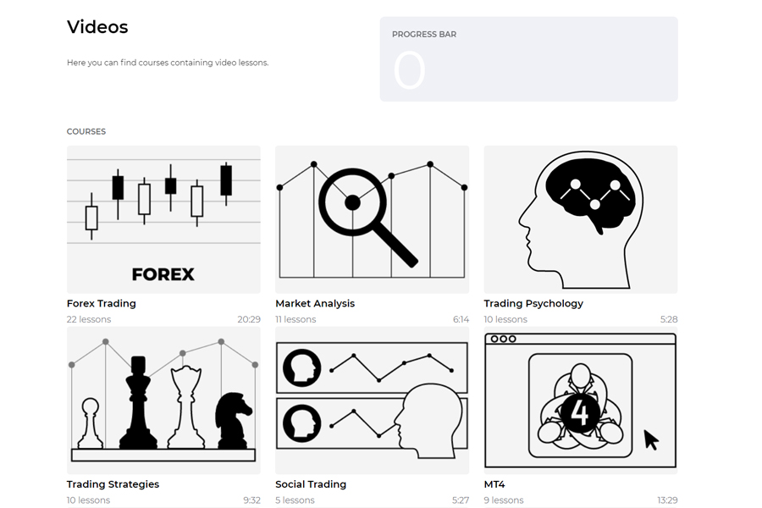
Task: Open the MT4 browser window thumbnail
Action: [x=580, y=400]
